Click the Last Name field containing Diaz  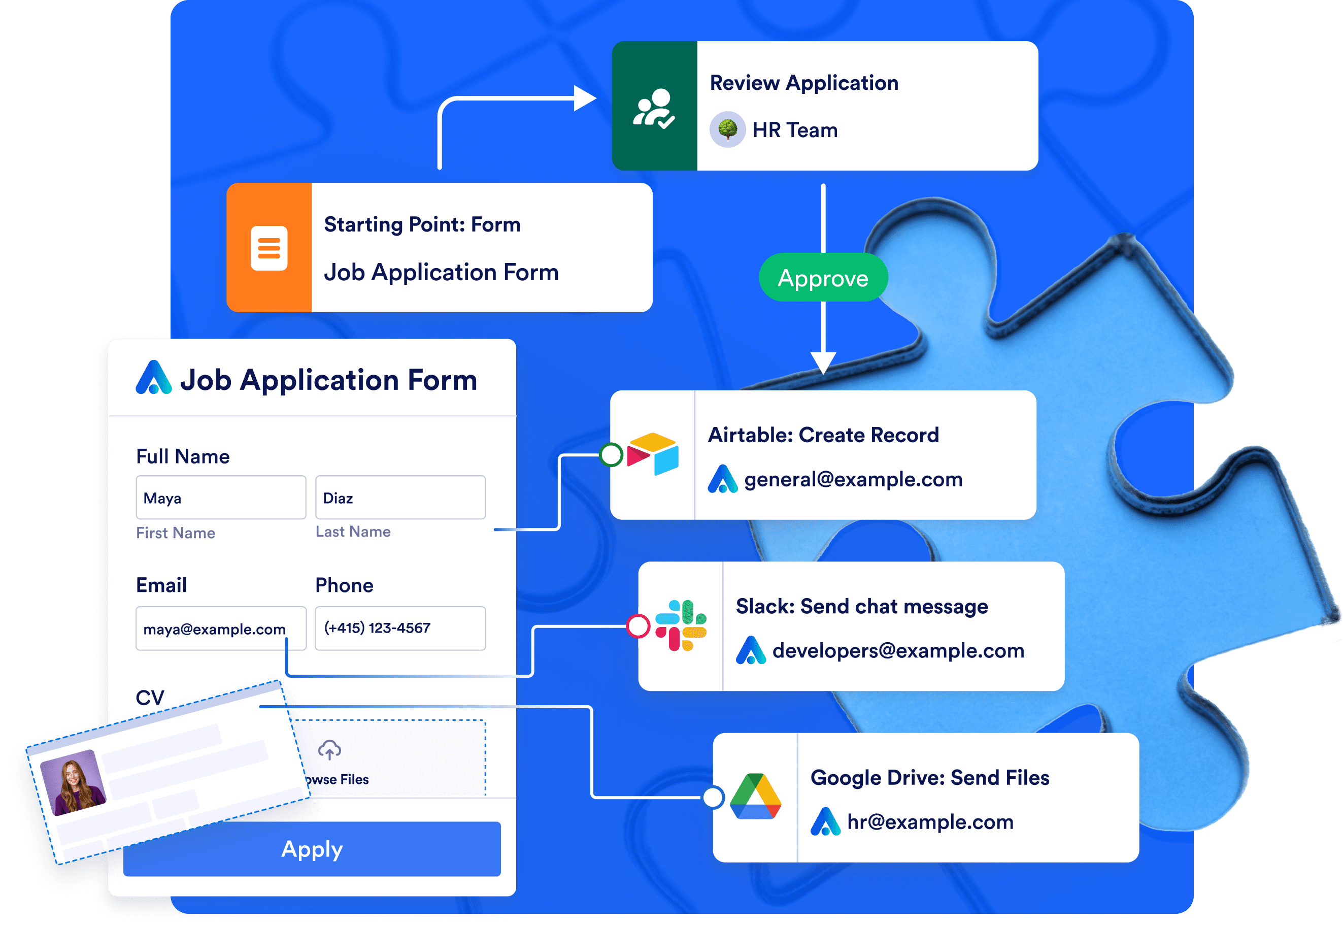point(400,498)
